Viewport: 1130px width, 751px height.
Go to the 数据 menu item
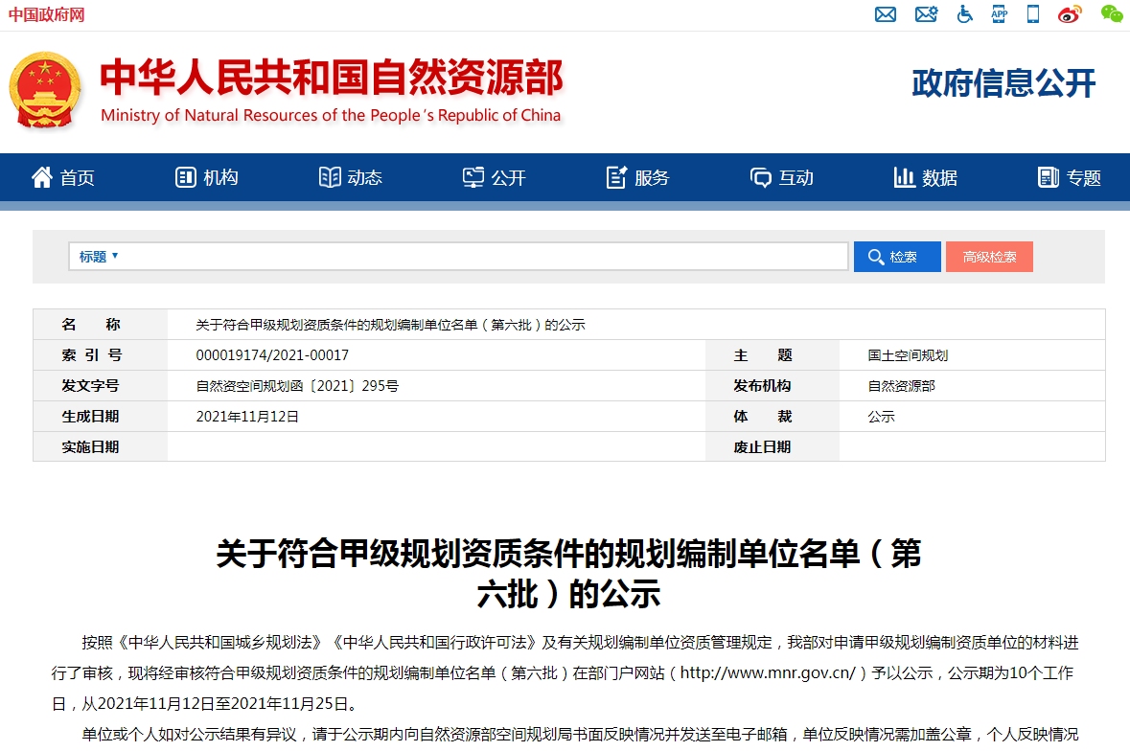click(x=926, y=177)
